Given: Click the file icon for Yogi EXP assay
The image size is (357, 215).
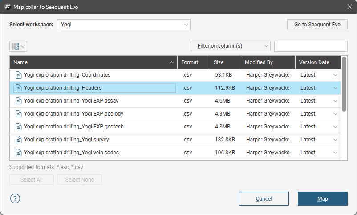Looking at the screenshot, I should coord(18,101).
